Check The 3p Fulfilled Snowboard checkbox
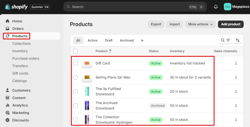 tap(76, 91)
